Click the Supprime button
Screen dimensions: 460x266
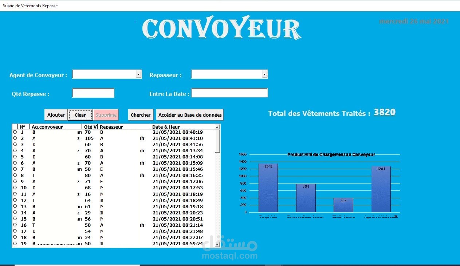coord(106,115)
